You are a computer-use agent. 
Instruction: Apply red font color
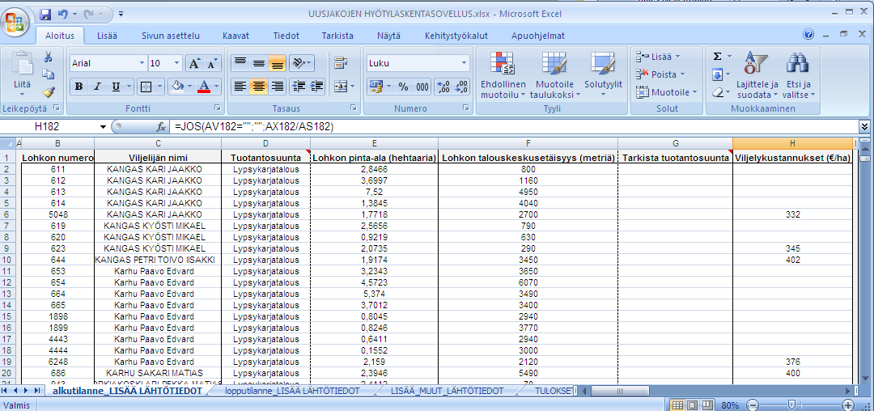pos(204,87)
